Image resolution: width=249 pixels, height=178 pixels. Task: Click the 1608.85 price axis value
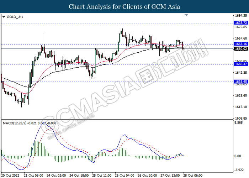[x=241, y=119]
